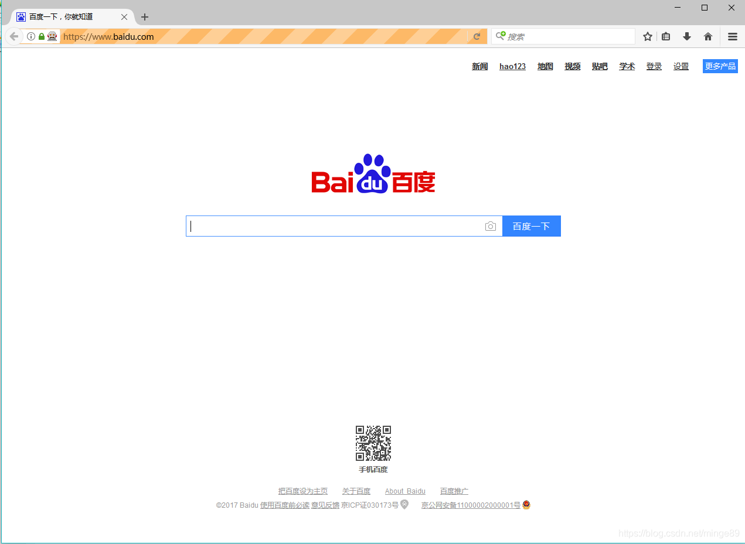This screenshot has width=745, height=544.
Task: Open the 贴吧 link
Action: 600,66
